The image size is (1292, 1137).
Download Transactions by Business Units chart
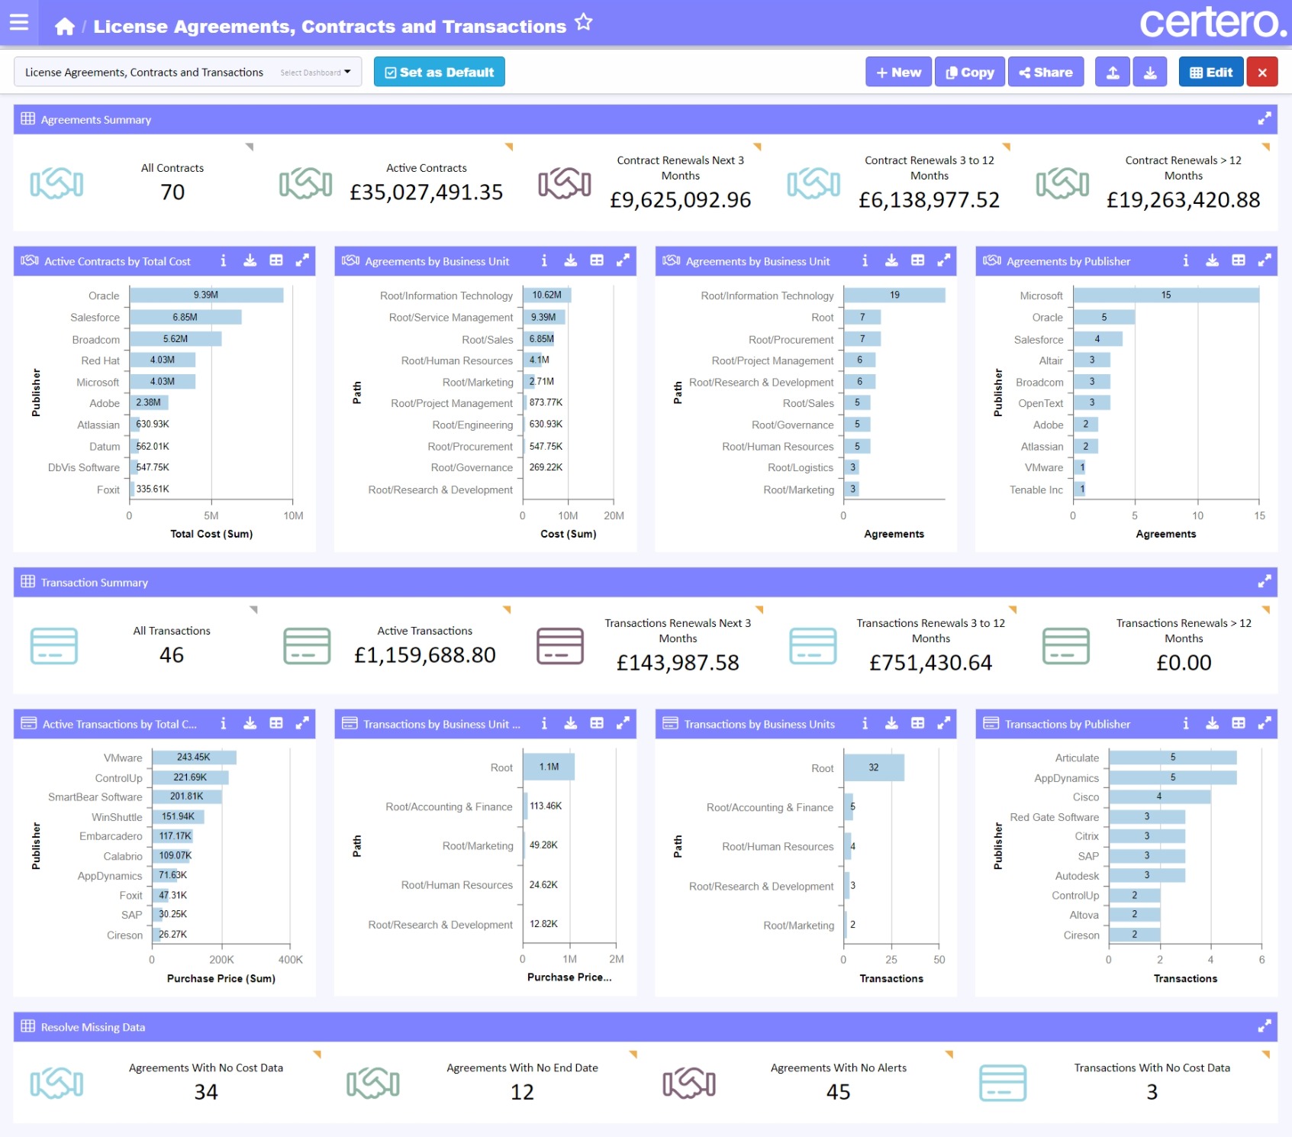[x=891, y=724]
